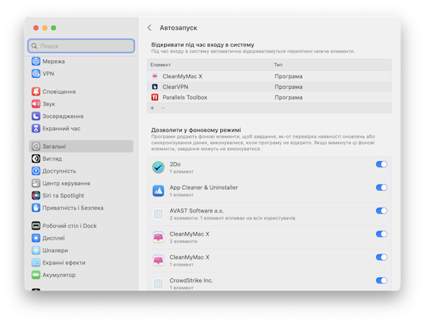The image size is (425, 323).
Task: Click CrowdStrike Inc. name text
Action: (191, 280)
